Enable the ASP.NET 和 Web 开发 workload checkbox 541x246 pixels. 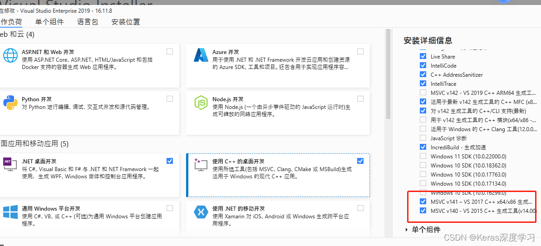170,51
